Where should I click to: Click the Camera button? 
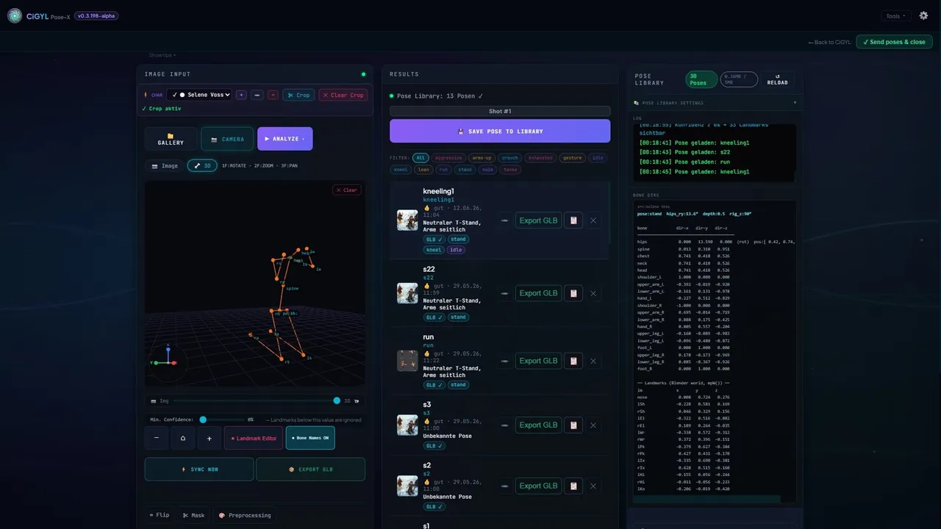[x=227, y=139]
